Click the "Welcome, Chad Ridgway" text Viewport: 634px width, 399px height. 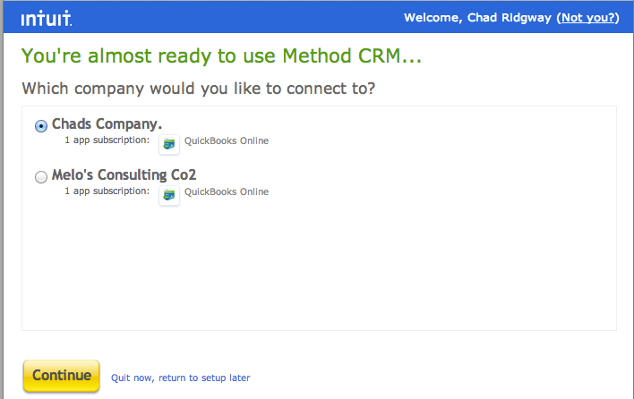point(477,18)
